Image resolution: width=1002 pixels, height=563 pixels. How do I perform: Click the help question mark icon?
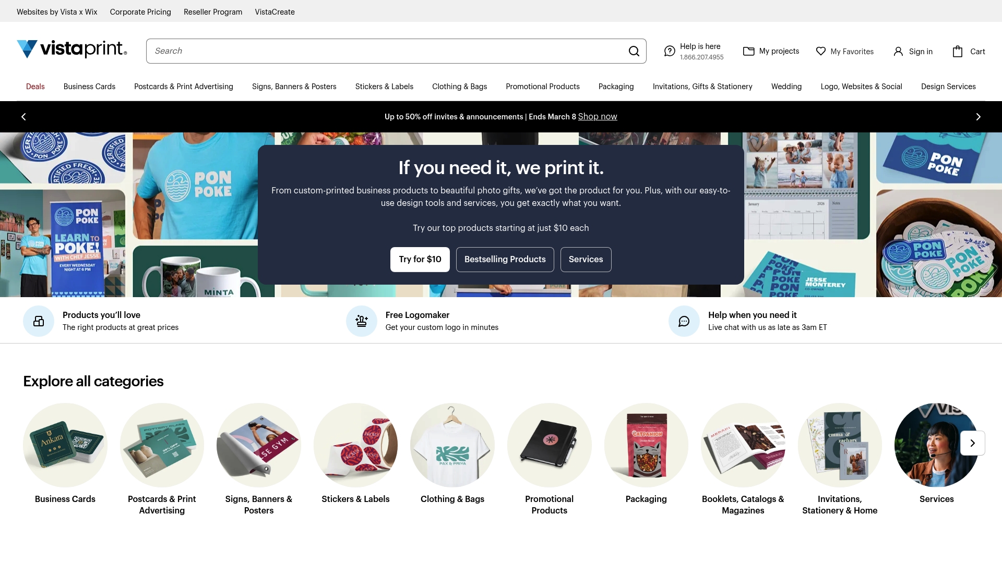(x=670, y=51)
